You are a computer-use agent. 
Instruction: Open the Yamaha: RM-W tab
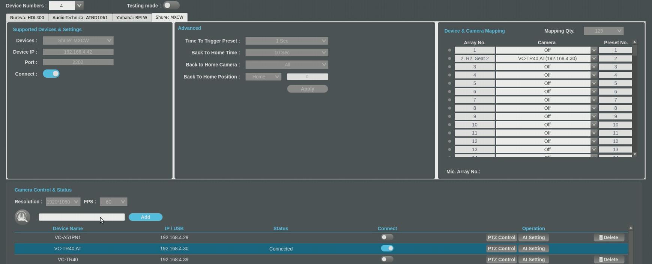pos(132,18)
